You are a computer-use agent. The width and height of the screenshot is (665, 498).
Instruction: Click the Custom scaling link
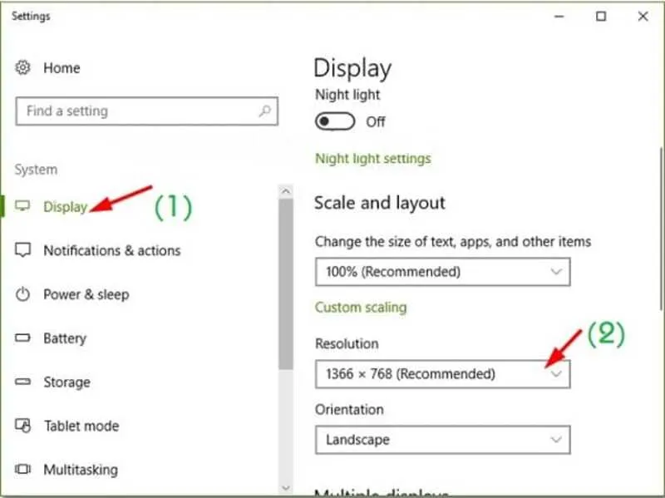361,308
